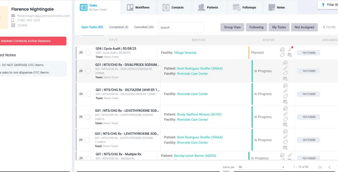Open Related Contacts Active Sessions

pyautogui.click(x=33, y=41)
